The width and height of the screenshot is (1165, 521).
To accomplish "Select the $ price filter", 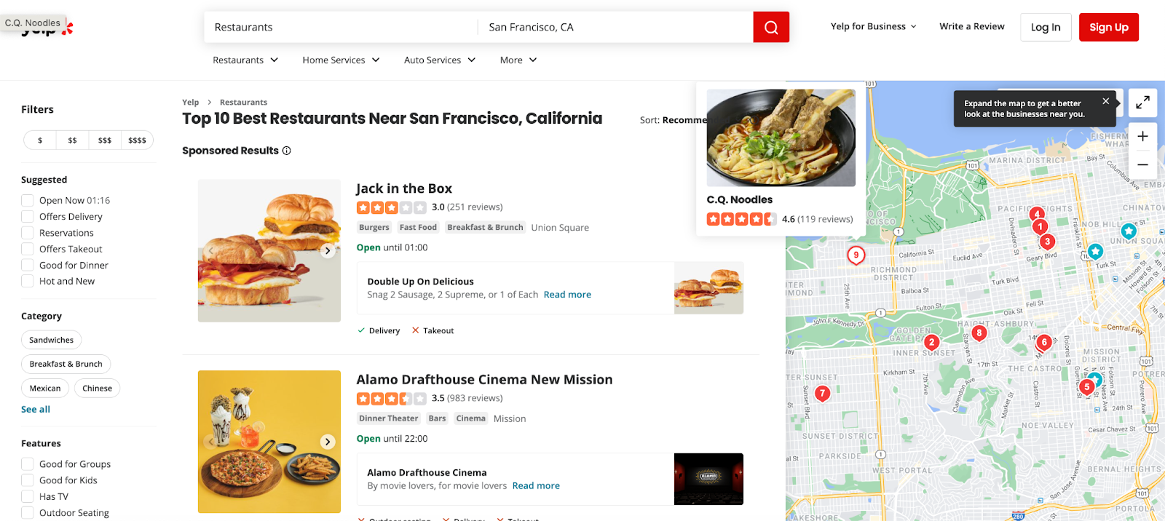I will (40, 140).
